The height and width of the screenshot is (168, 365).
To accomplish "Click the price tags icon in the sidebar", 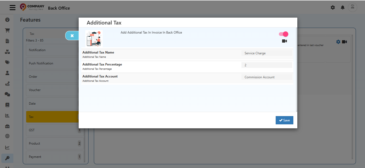I will [7, 62].
